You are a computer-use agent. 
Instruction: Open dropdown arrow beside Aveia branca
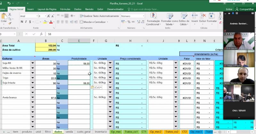[33, 97]
